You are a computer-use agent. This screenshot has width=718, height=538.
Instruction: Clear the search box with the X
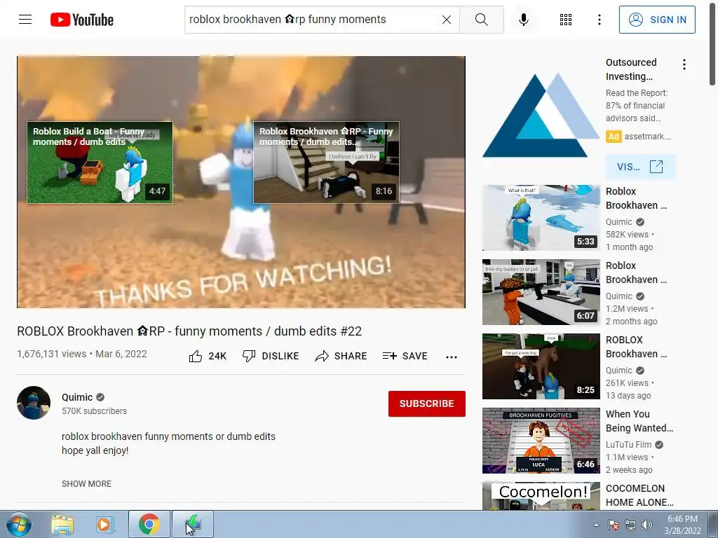point(447,20)
